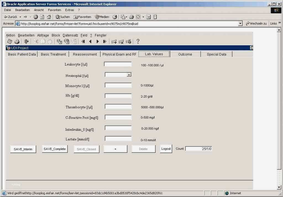This screenshot has height=197, width=283.
Task: Switch to Special Data tab
Action: [217, 54]
